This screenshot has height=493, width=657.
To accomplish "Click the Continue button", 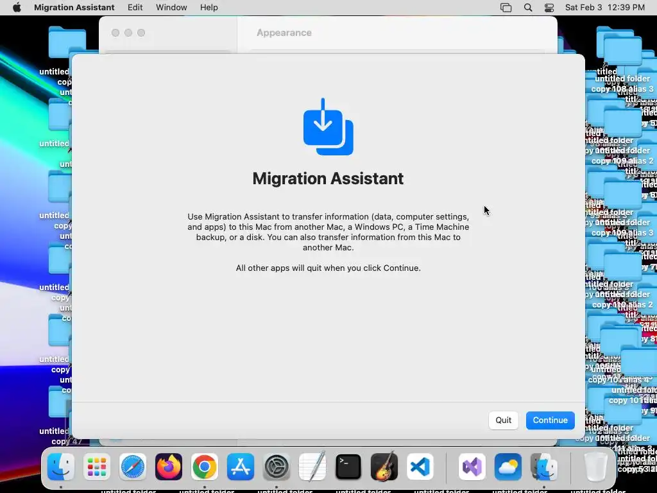I will [550, 420].
